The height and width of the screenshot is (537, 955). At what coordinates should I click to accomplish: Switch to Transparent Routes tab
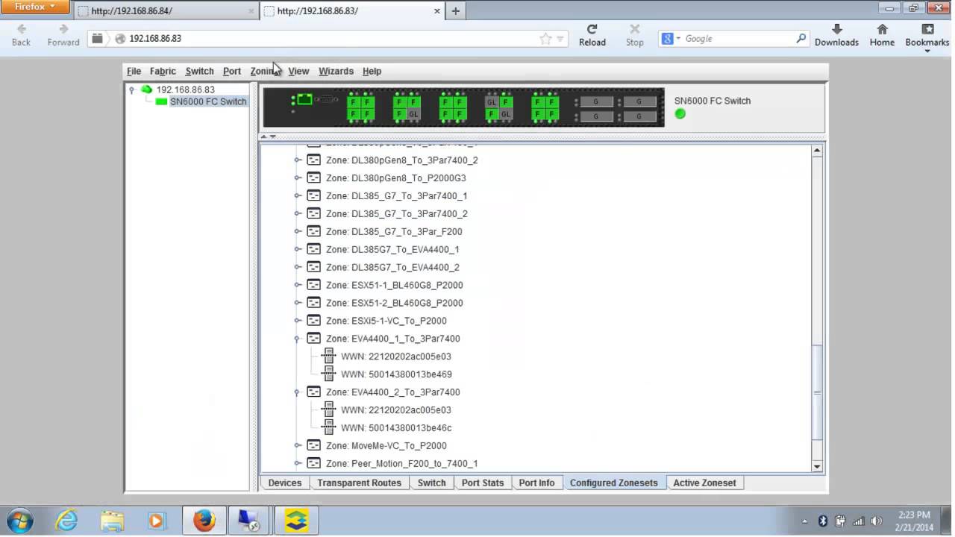pyautogui.click(x=359, y=483)
